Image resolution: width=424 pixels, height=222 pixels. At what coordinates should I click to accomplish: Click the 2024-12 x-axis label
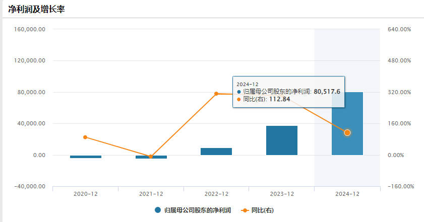347,194
